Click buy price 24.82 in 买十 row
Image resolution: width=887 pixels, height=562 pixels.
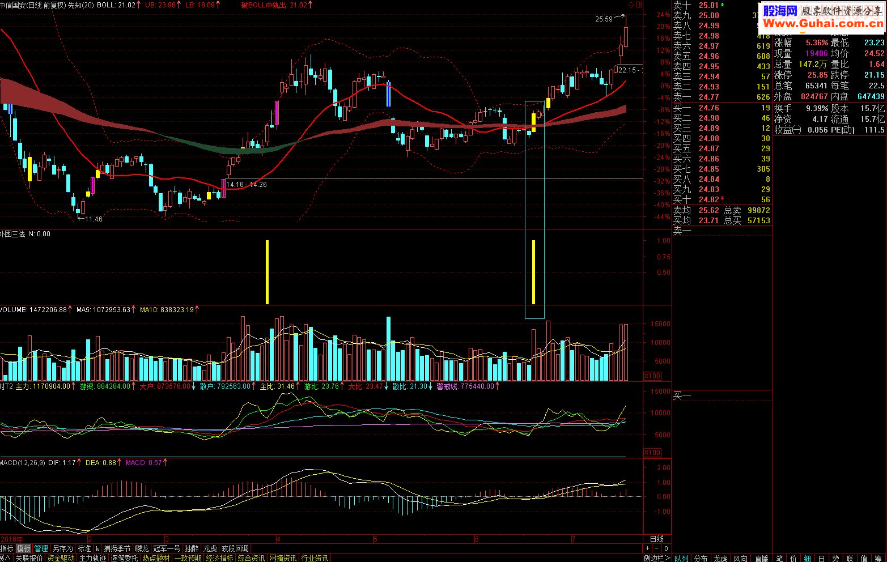[708, 199]
